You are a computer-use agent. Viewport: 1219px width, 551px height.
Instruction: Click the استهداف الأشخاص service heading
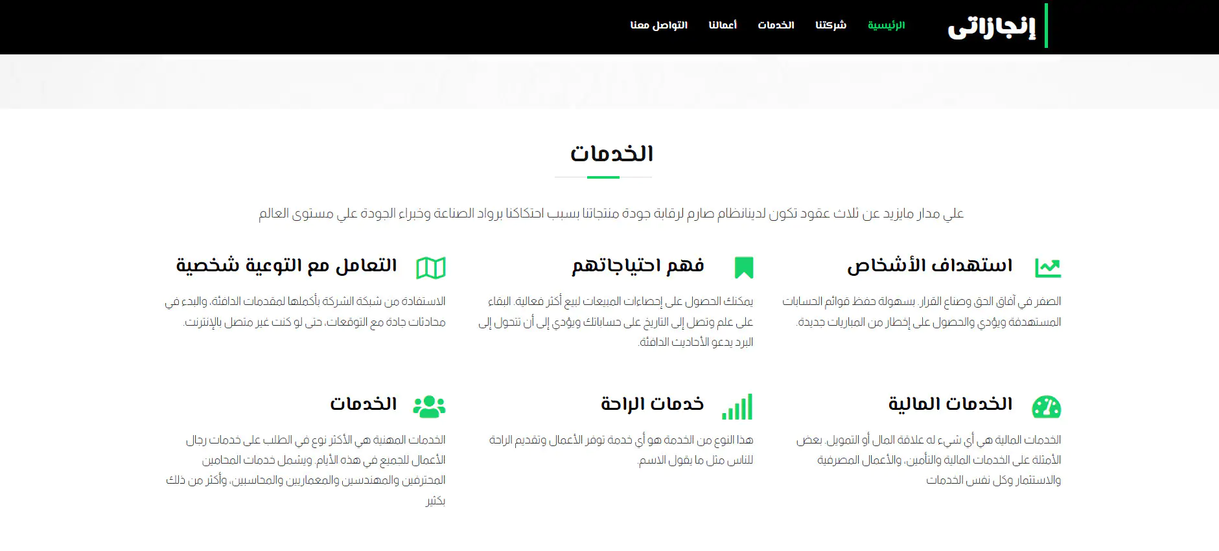click(929, 265)
